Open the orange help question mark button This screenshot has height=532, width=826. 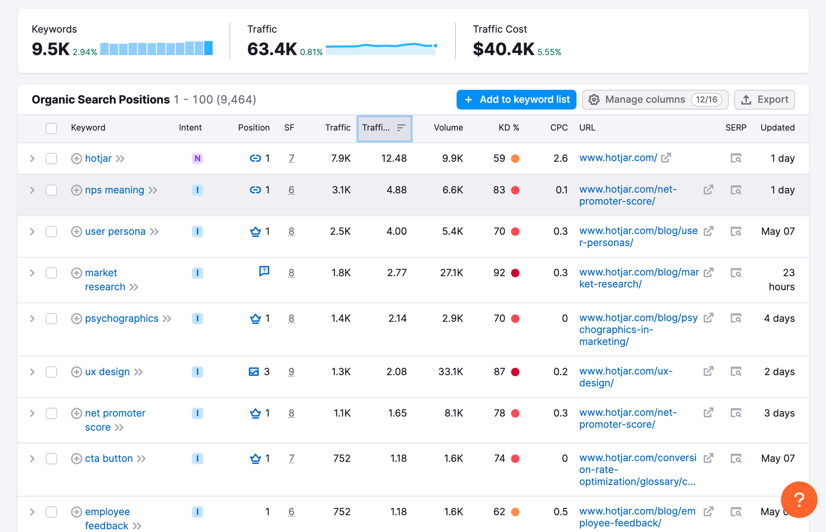click(799, 500)
